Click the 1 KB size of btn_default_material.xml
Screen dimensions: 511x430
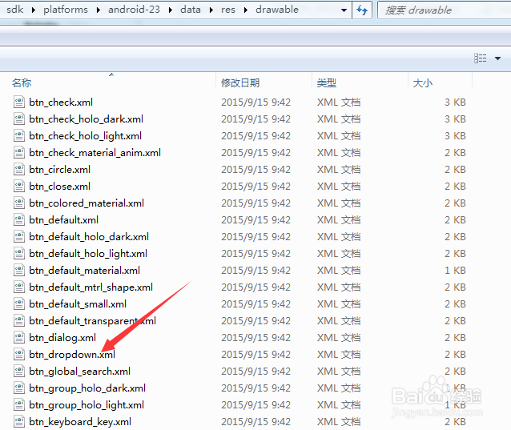tap(455, 271)
